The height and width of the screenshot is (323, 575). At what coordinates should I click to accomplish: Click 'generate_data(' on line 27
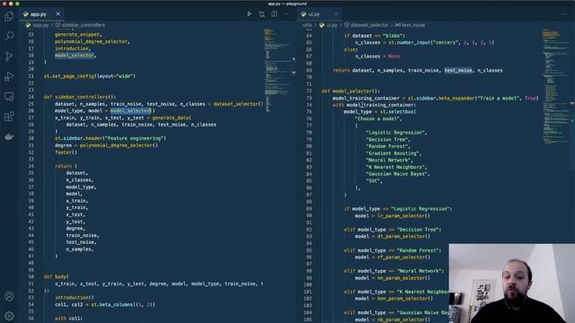[x=172, y=118]
